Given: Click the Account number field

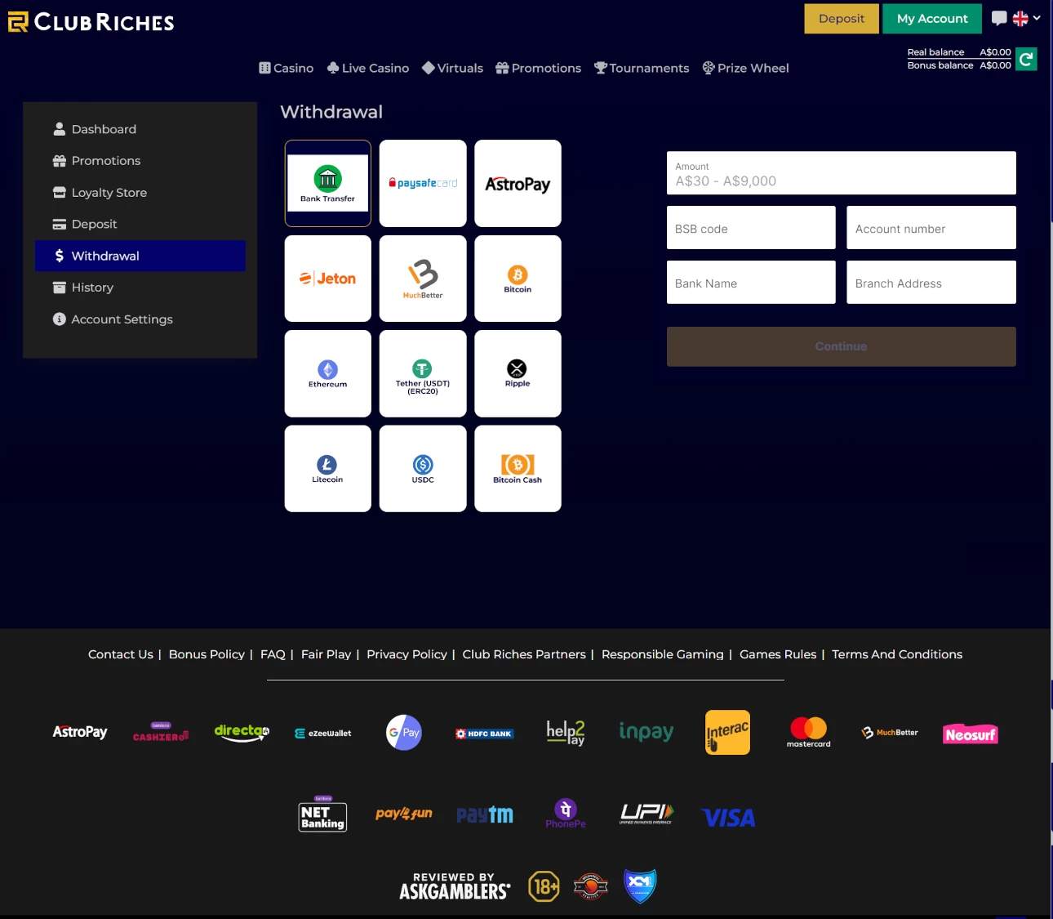Looking at the screenshot, I should pyautogui.click(x=931, y=228).
